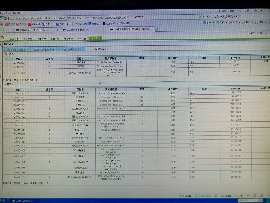Screen dimensions: 270x203
Task: Click the 截图 screenshot icon
Action: tap(246, 23)
